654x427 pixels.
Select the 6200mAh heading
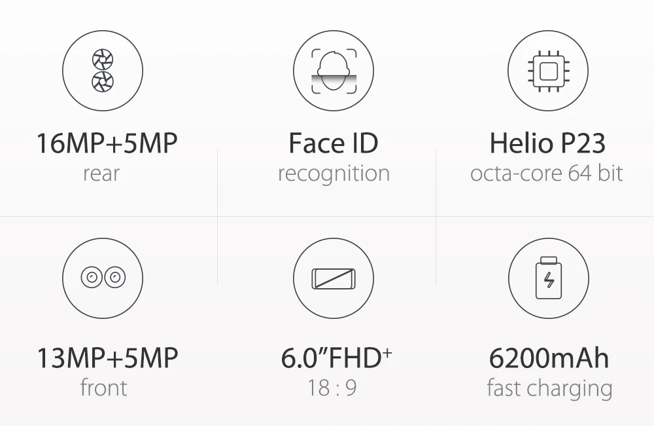tap(549, 358)
